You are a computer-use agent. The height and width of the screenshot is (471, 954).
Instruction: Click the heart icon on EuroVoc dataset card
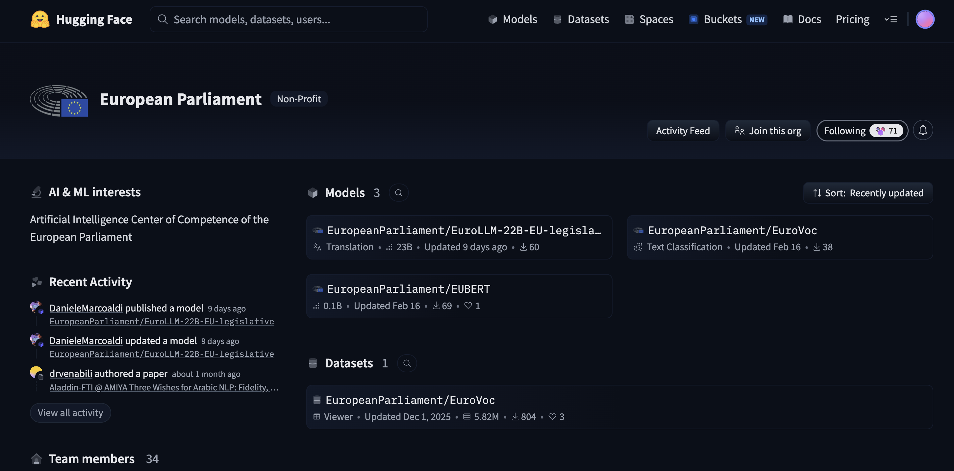coord(552,417)
